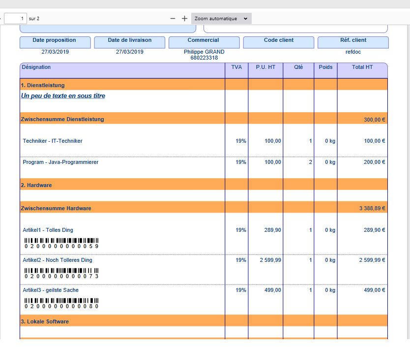Image resolution: width=410 pixels, height=349 pixels.
Task: Click the Zwischensumme Hardware total 3 388,89 €
Action: pyautogui.click(x=372, y=209)
